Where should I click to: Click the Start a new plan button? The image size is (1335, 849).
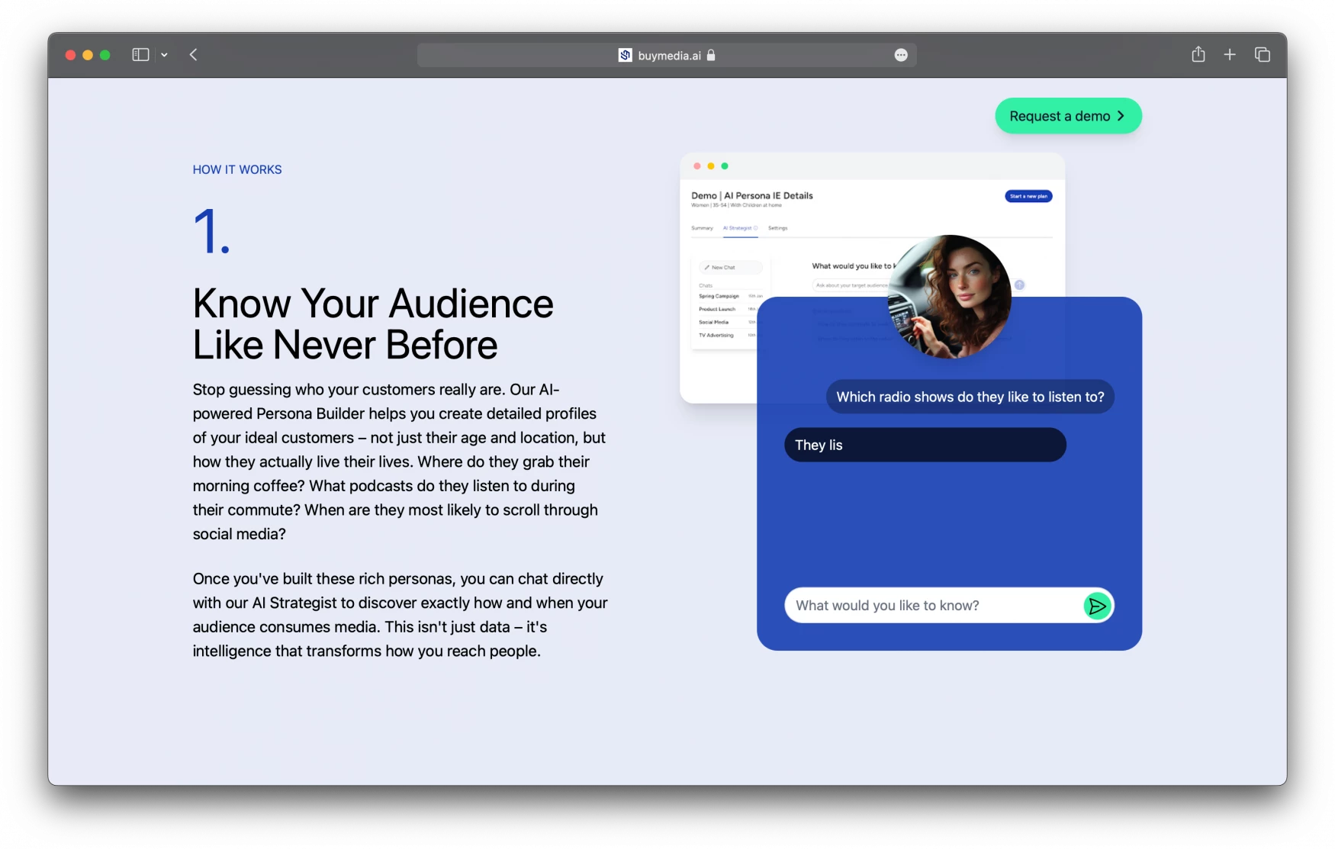point(1028,196)
